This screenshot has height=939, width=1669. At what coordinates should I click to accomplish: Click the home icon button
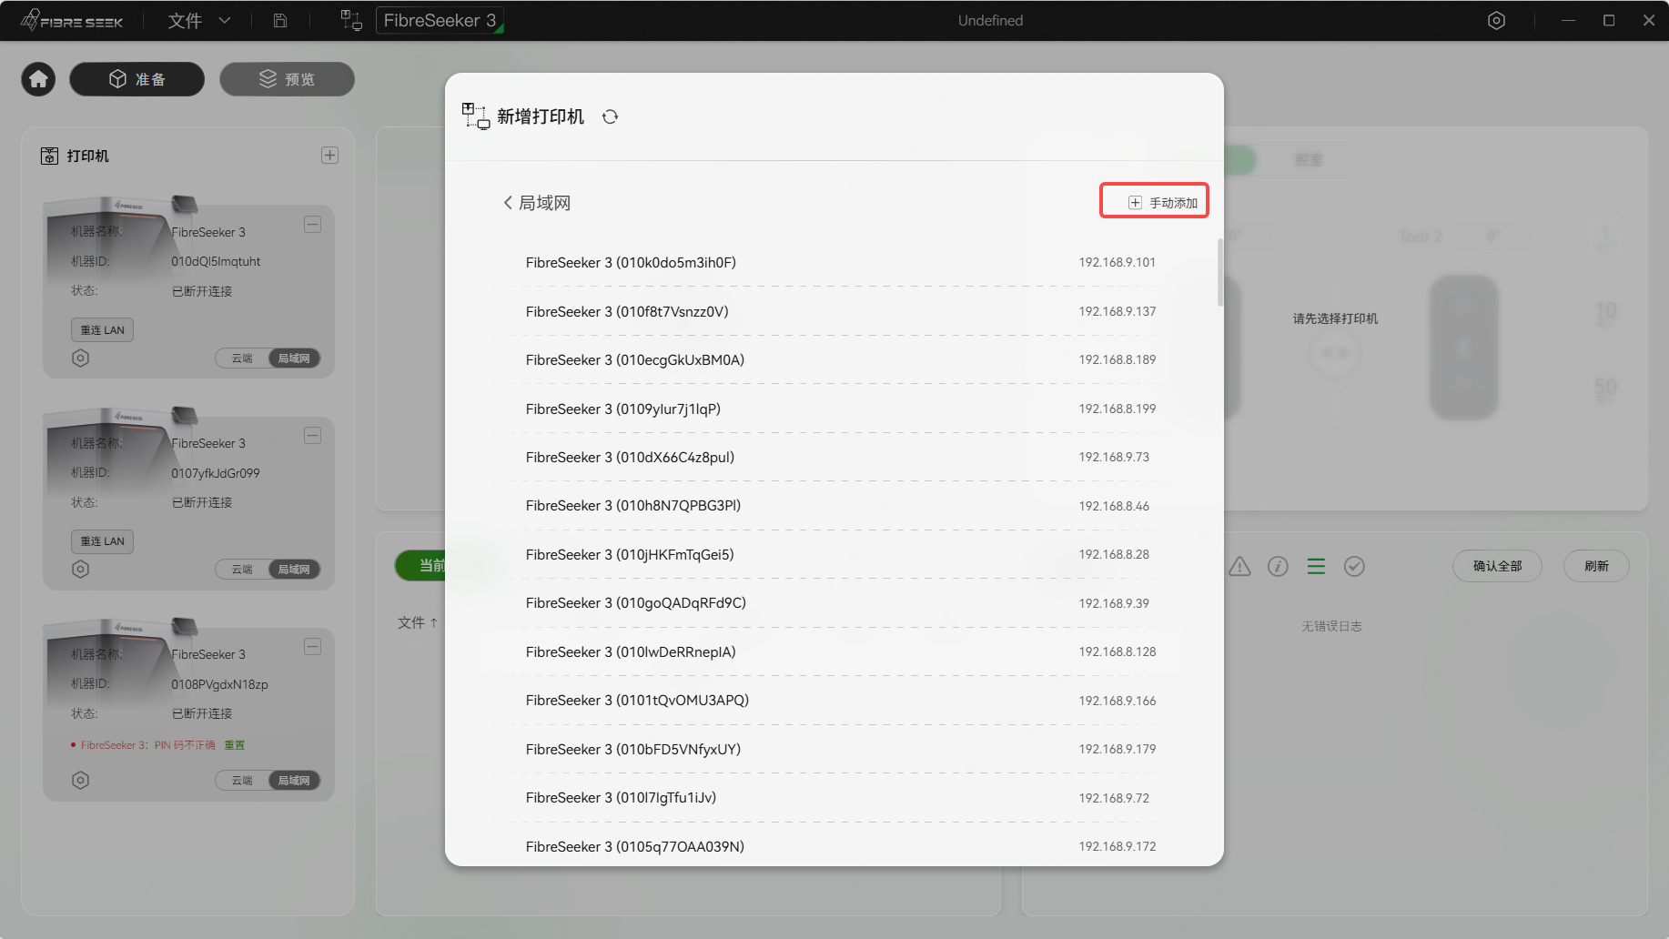[x=38, y=79]
